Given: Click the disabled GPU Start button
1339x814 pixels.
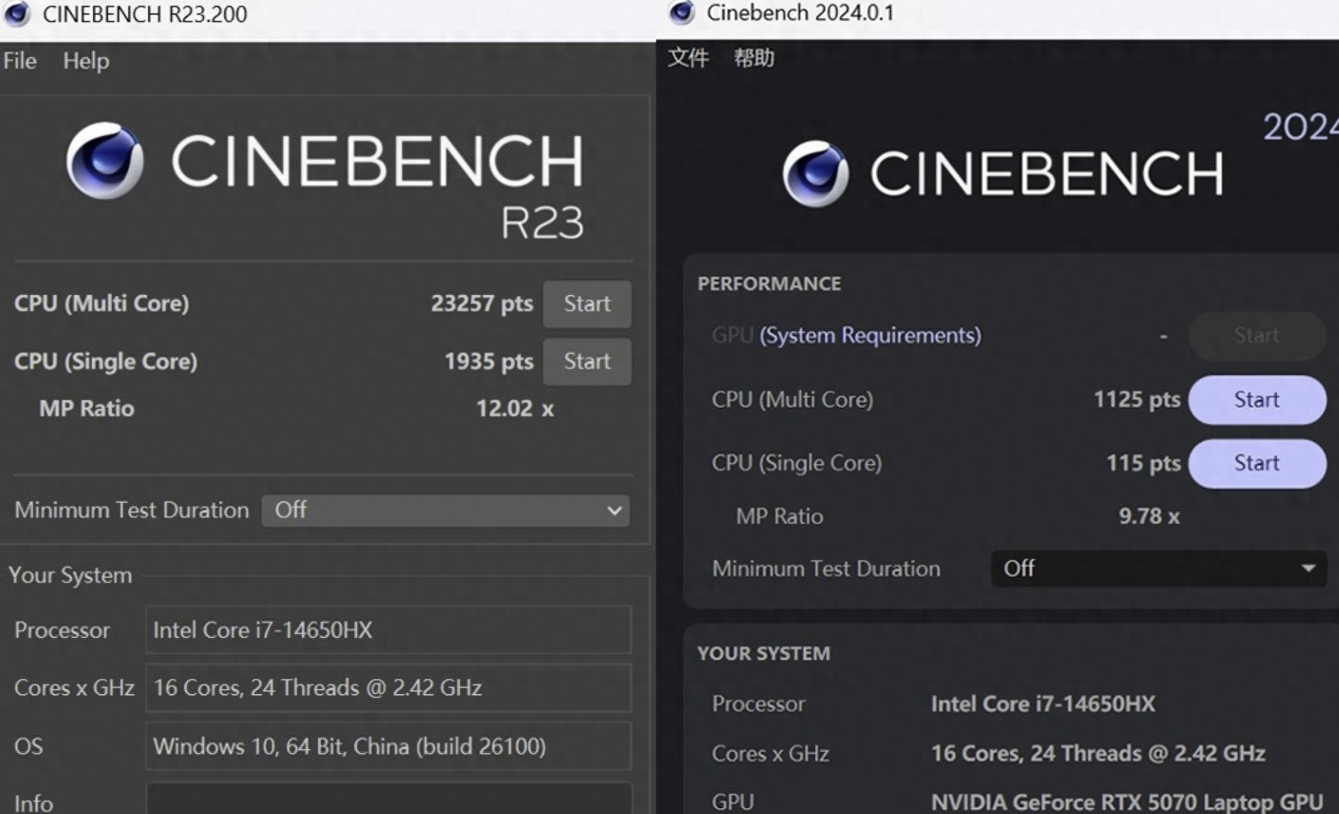Looking at the screenshot, I should coord(1257,335).
